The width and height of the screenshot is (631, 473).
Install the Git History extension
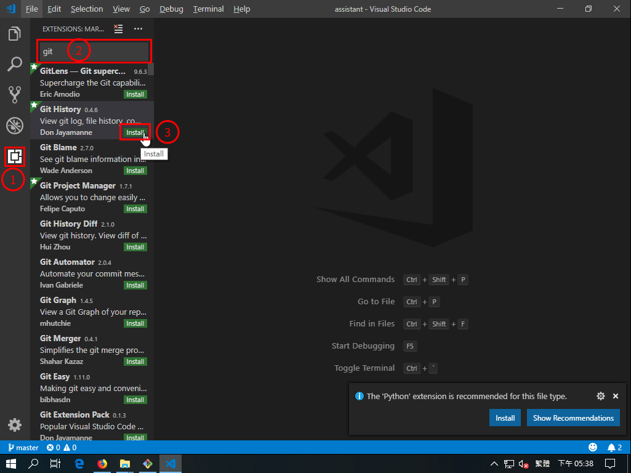135,132
